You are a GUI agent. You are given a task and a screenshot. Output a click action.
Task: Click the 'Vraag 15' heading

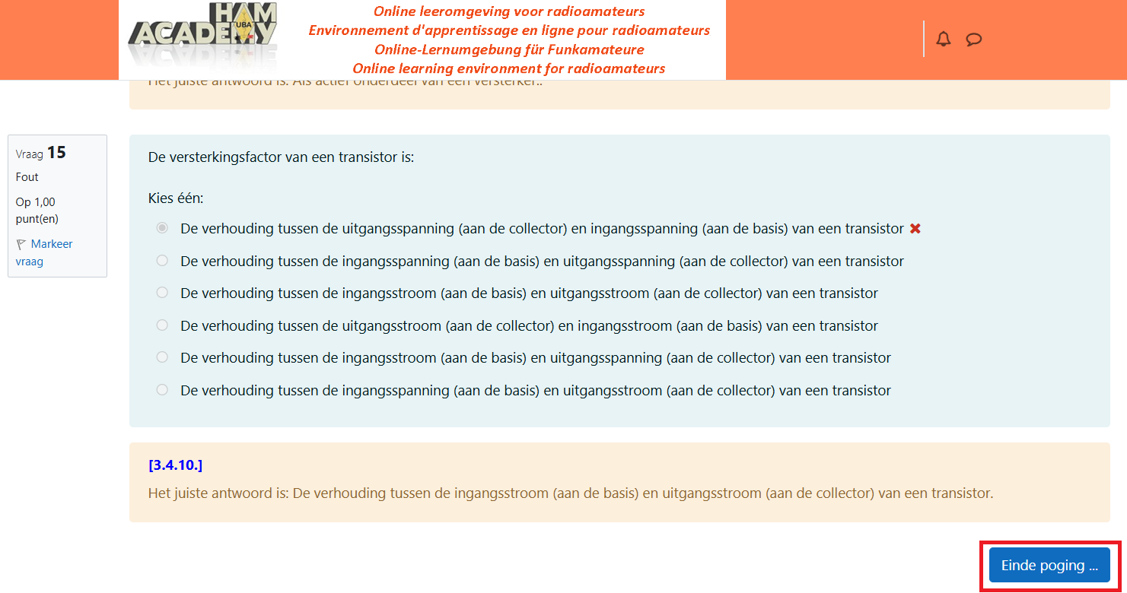coord(41,153)
